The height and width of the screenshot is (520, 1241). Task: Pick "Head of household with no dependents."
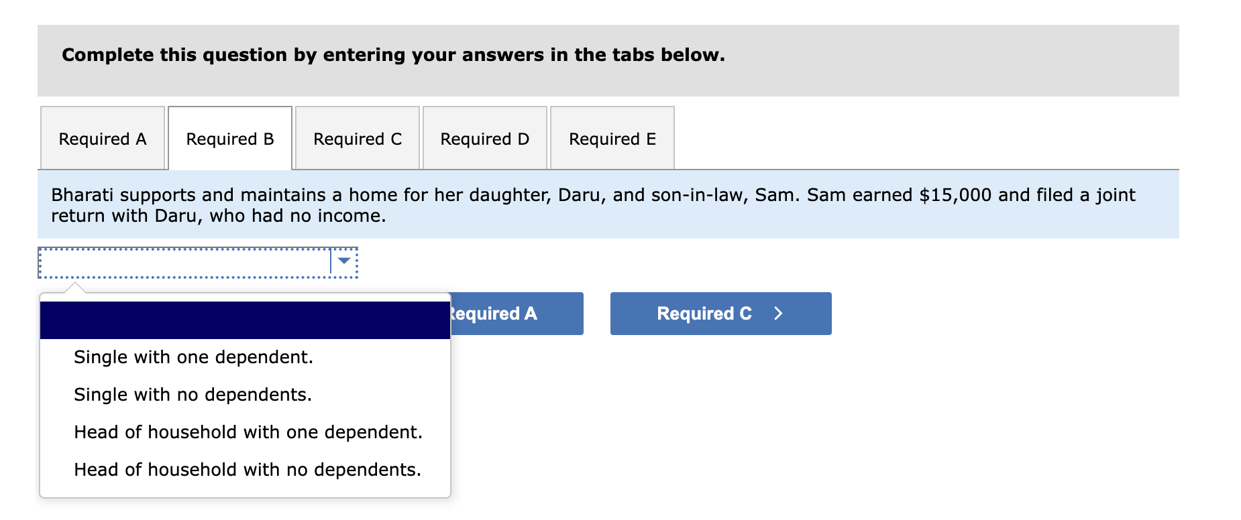click(248, 470)
